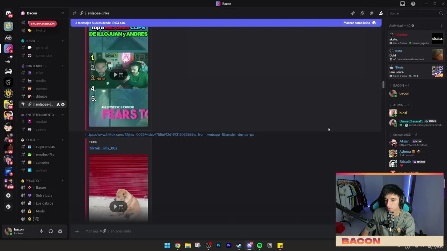Open the dibujos channel
Viewport: 447px width, 251px height.
tap(43, 96)
